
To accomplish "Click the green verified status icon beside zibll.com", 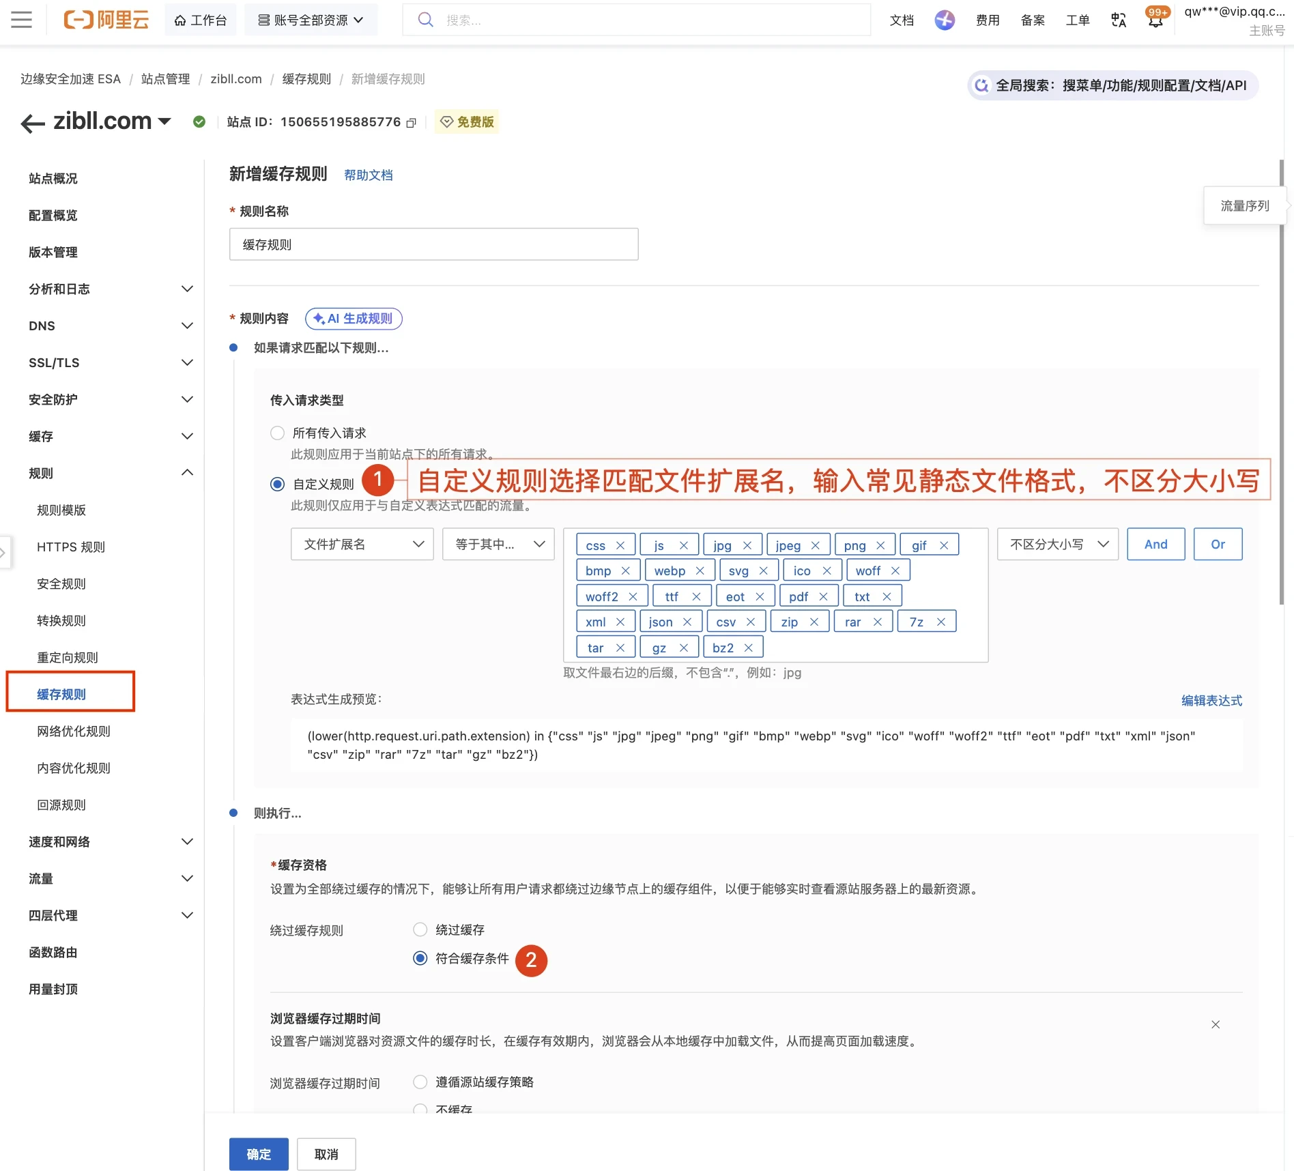I will pyautogui.click(x=199, y=121).
